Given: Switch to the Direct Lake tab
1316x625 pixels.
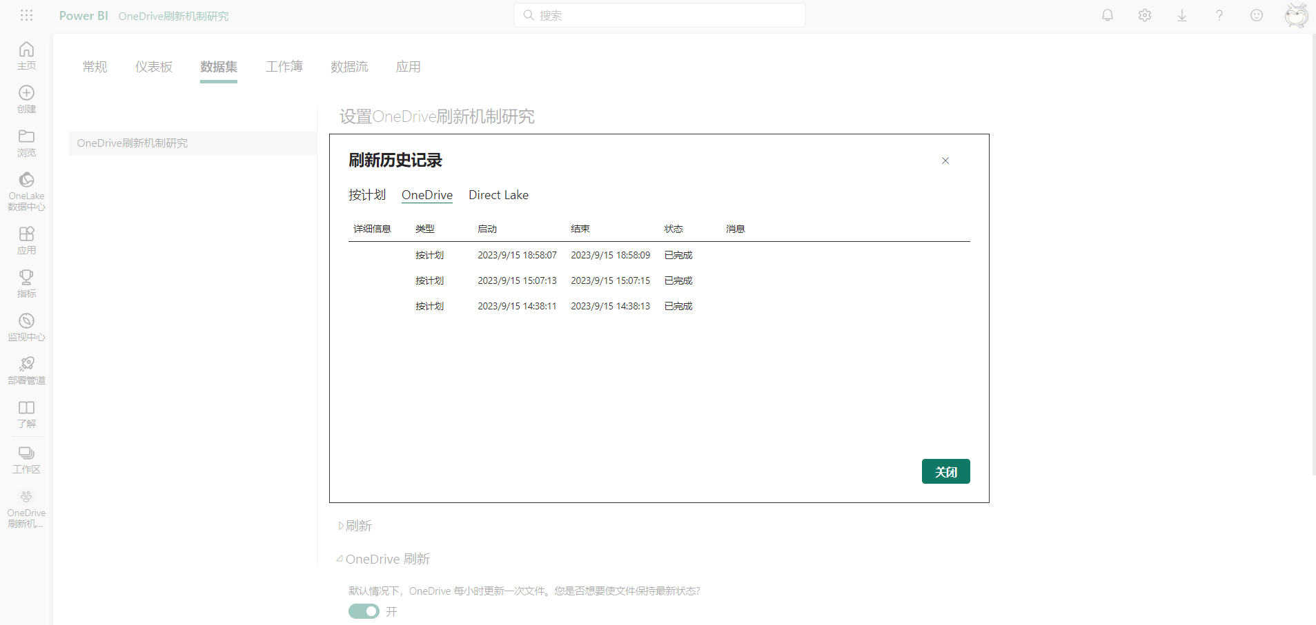Looking at the screenshot, I should [x=498, y=195].
